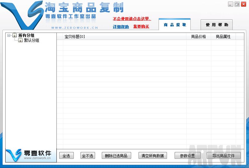Select the 默认分组 tree item
Image resolution: width=249 pixels, height=168 pixels.
point(31,40)
